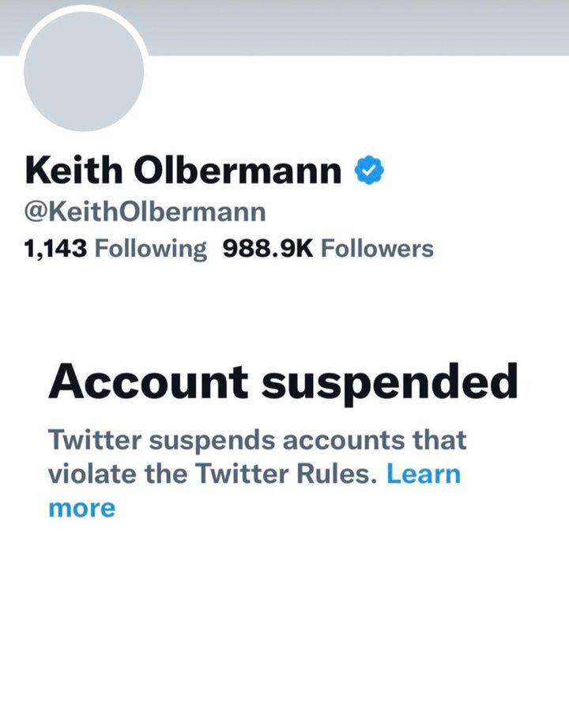569x711 pixels.
Task: Open the "Following" list label
Action: point(150,249)
